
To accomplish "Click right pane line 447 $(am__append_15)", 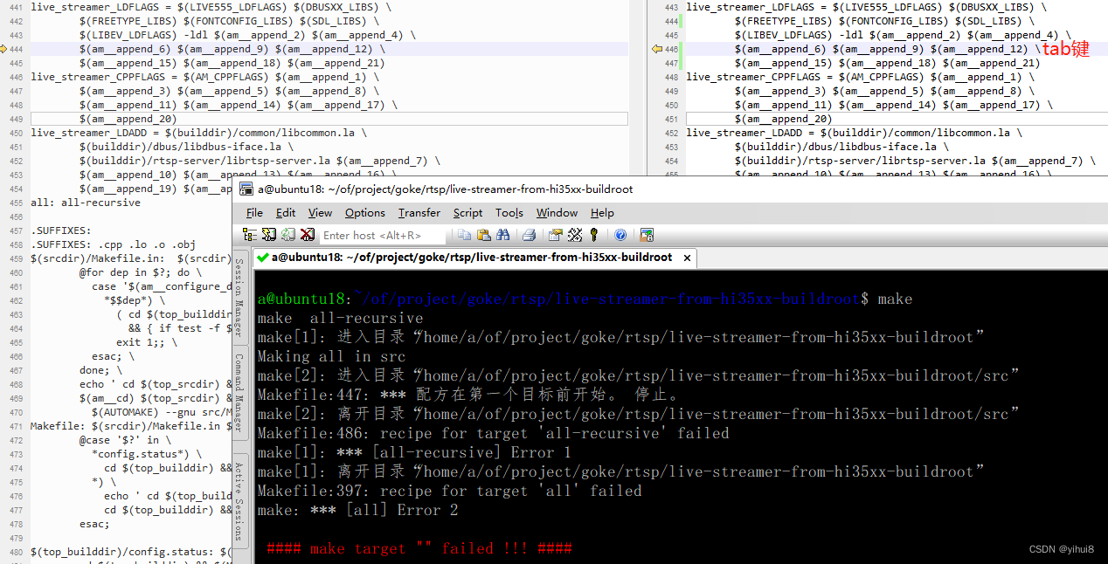I will pyautogui.click(x=887, y=63).
